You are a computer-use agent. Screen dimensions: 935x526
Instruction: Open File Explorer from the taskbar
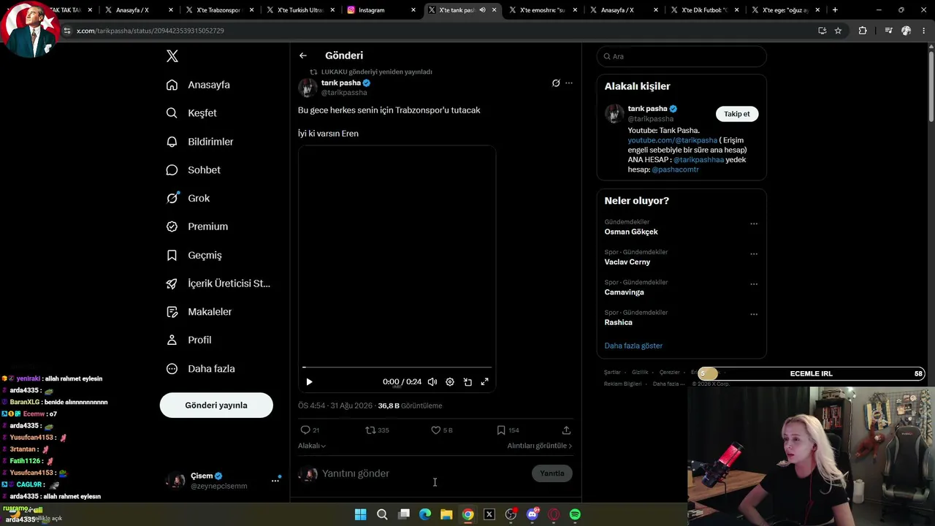(x=446, y=515)
